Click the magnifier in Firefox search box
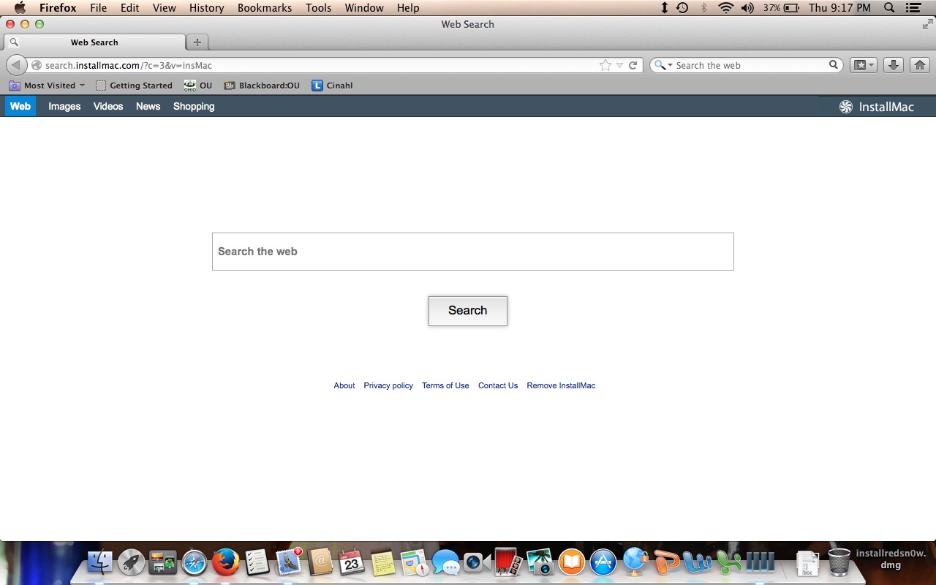The width and height of the screenshot is (936, 585). [833, 65]
